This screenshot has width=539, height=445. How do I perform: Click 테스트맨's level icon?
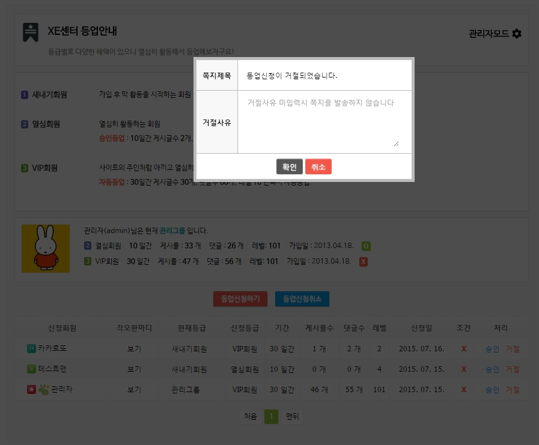[x=31, y=369]
